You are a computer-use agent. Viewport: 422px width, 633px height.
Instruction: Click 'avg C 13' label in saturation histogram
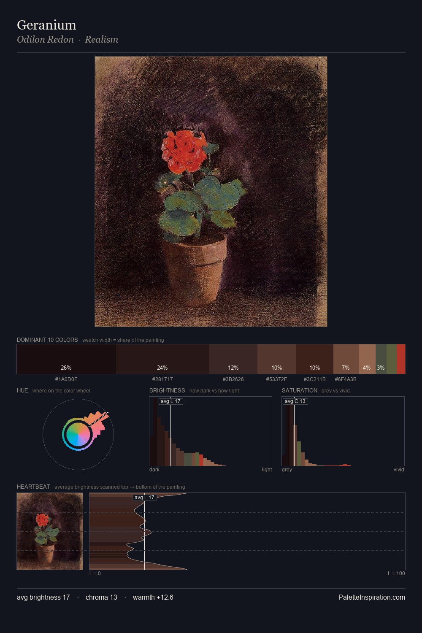[295, 401]
